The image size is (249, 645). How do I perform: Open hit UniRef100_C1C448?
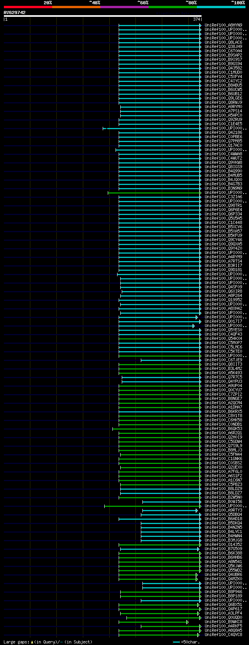223,223
